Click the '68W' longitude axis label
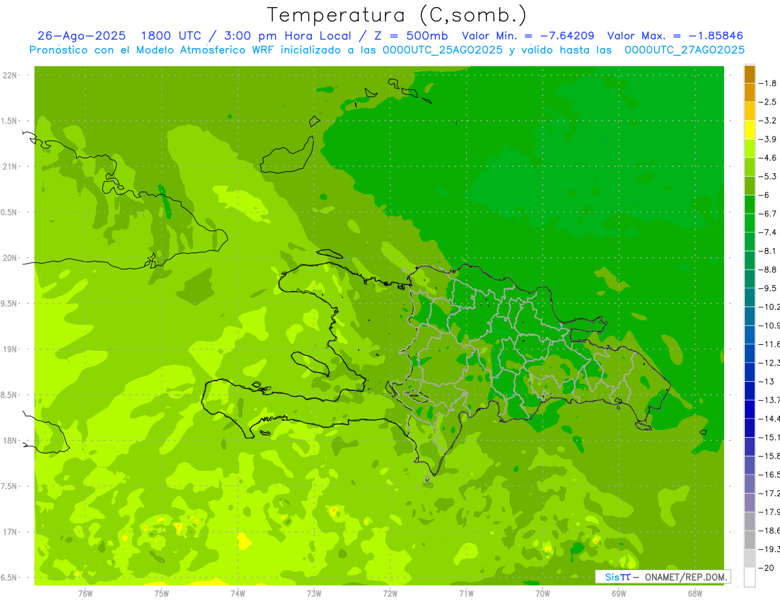 695,593
